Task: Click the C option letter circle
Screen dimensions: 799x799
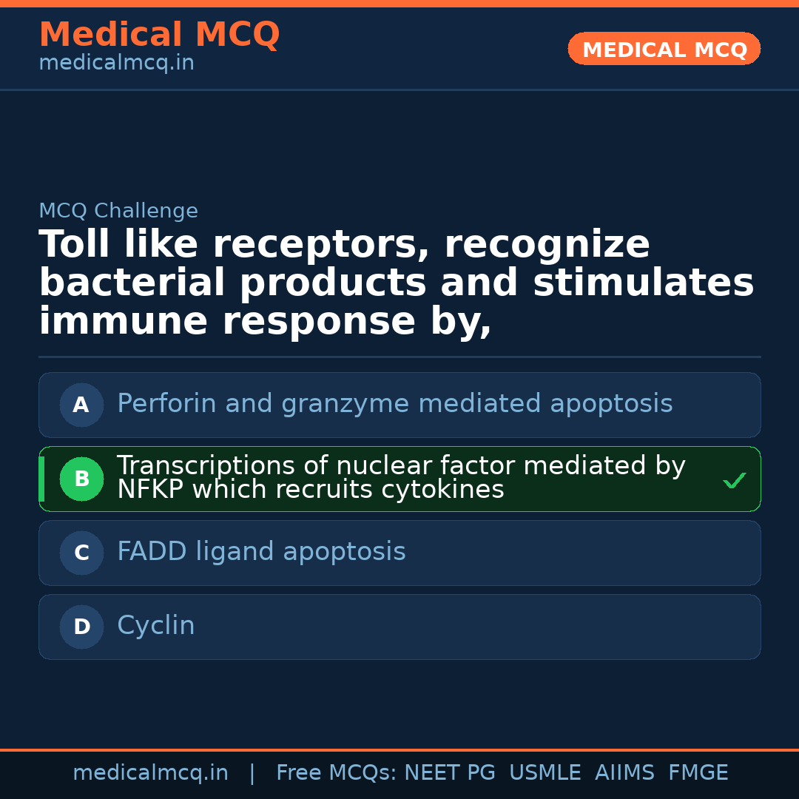Action: 81,553
